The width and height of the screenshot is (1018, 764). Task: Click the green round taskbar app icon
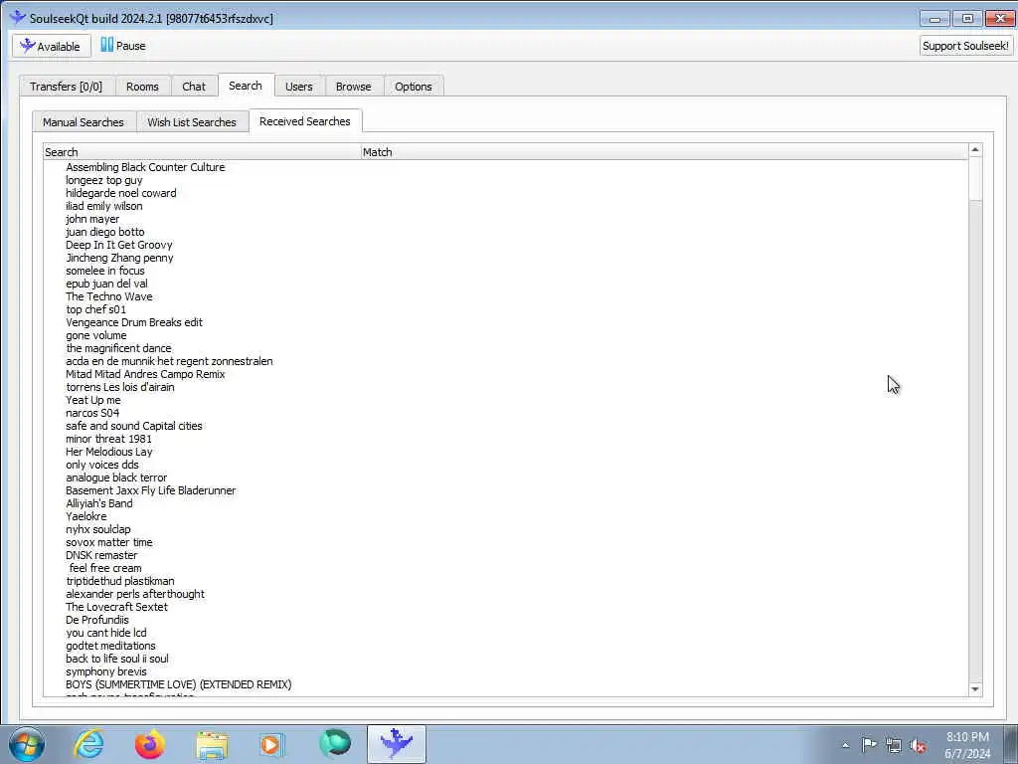[334, 744]
